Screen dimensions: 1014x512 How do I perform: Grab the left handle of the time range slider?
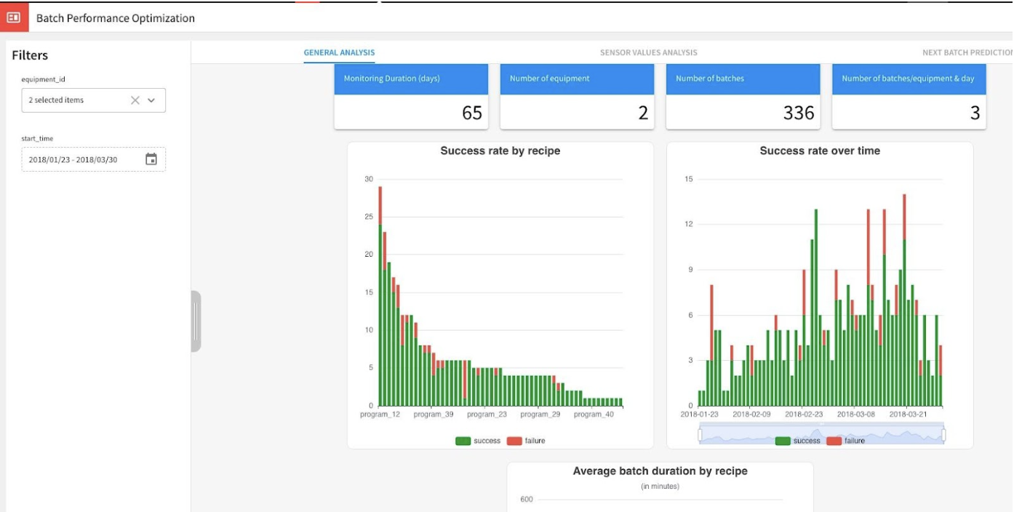701,433
